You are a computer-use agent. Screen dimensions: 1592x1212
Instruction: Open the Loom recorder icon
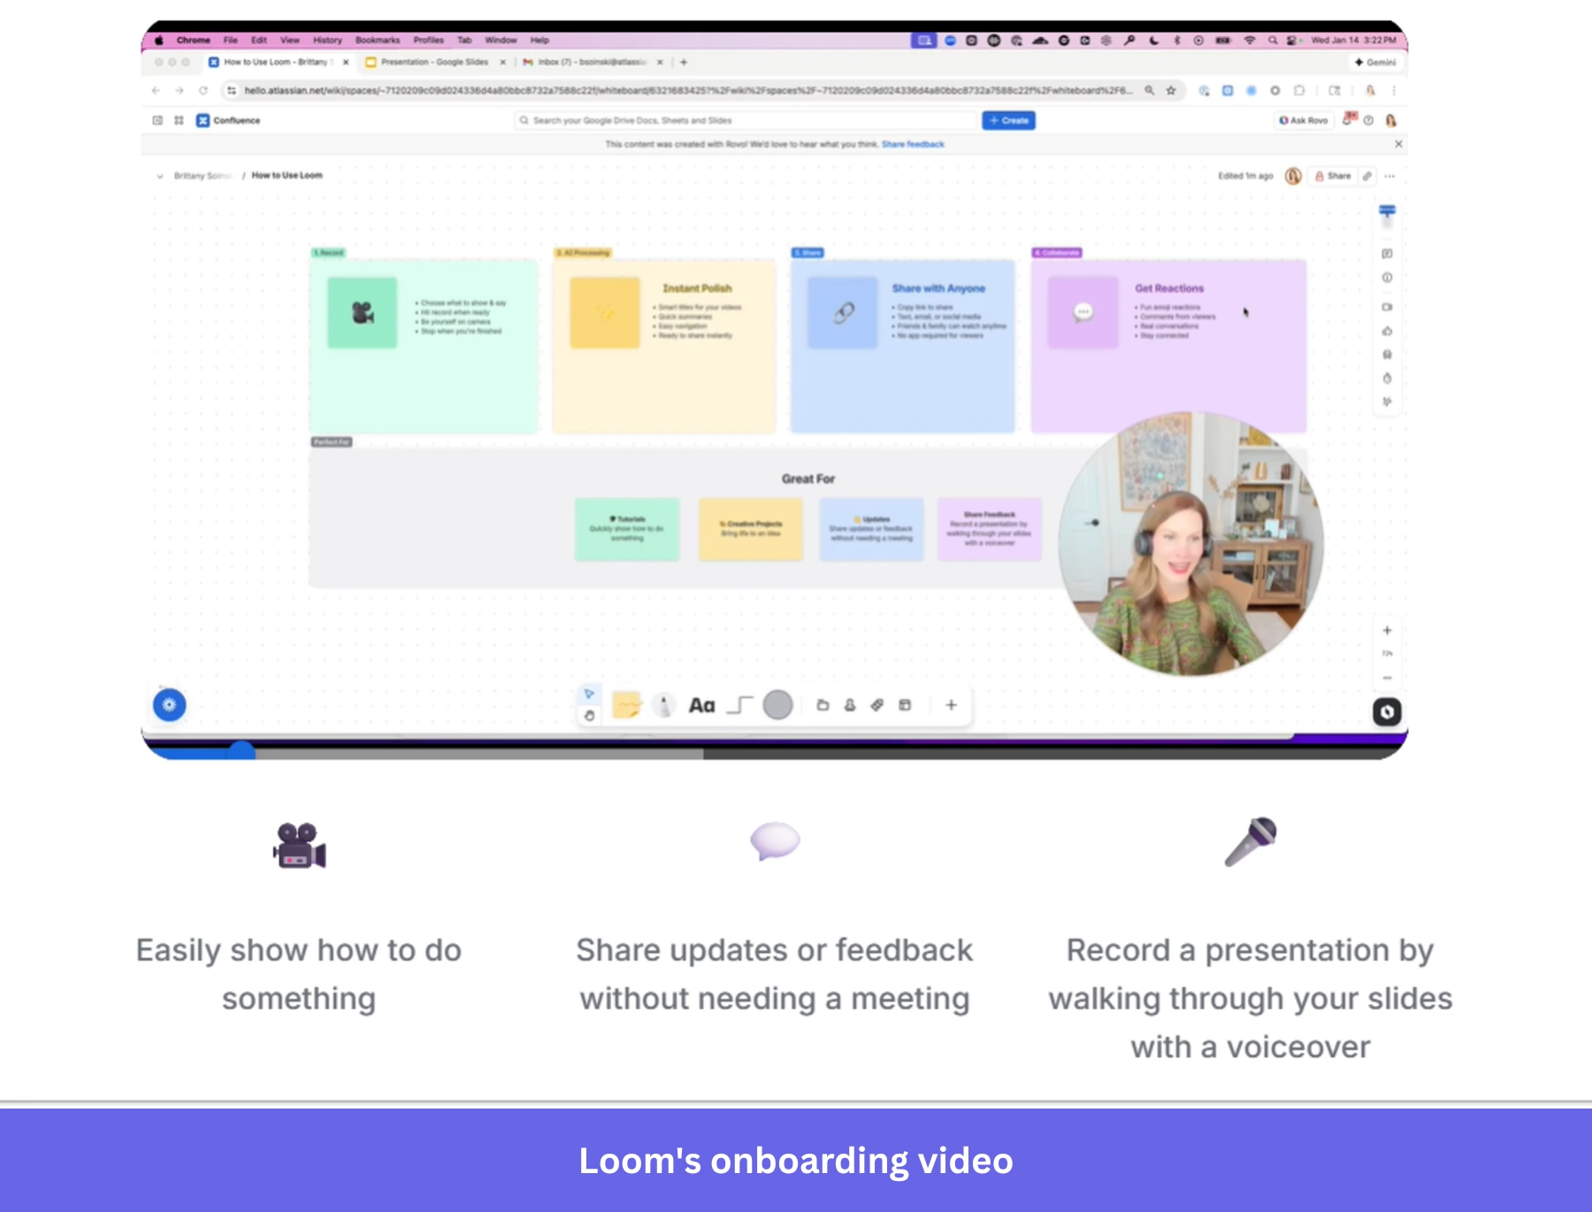tap(1387, 712)
